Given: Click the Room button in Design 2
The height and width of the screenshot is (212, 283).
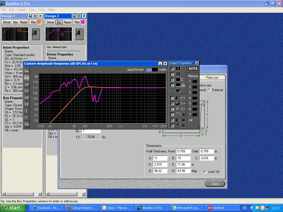Looking at the screenshot, I should tap(67, 22).
